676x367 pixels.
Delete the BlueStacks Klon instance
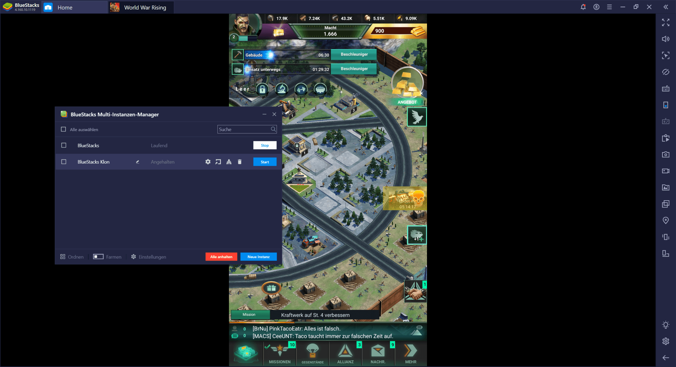coord(240,162)
